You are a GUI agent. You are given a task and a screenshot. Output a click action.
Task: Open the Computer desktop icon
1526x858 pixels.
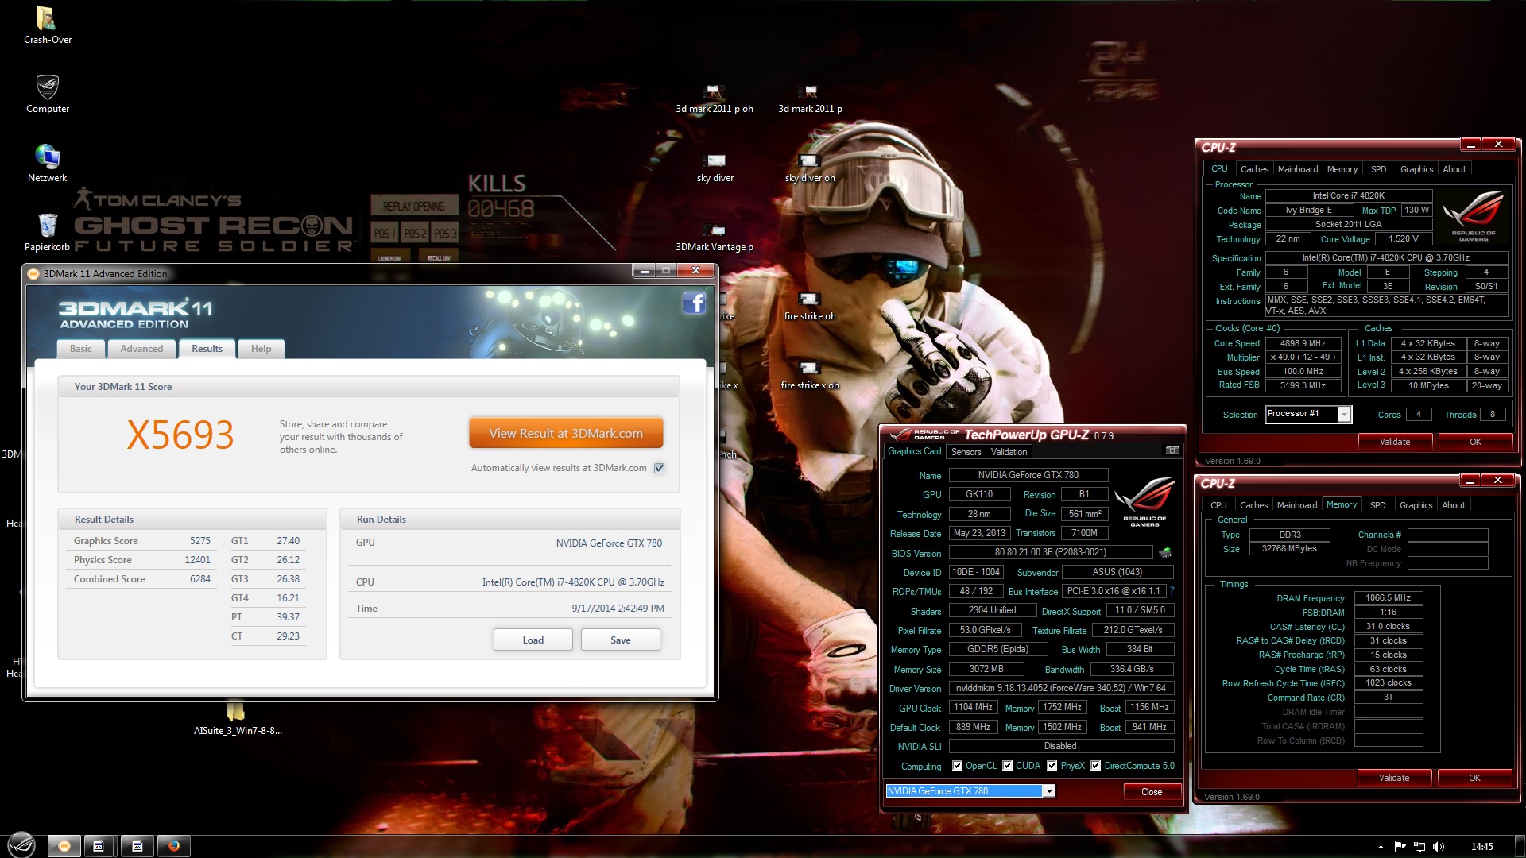(x=48, y=95)
